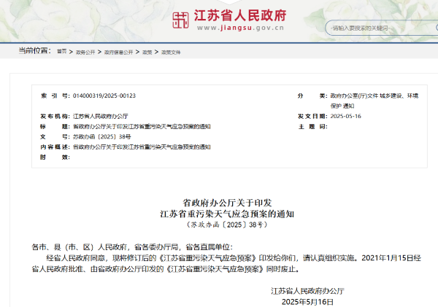Click heading line 江苏省重污染天气应急预案的通知
The image size is (438, 307).
[x=227, y=214]
